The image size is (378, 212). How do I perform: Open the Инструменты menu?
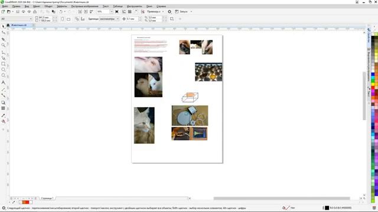point(134,6)
